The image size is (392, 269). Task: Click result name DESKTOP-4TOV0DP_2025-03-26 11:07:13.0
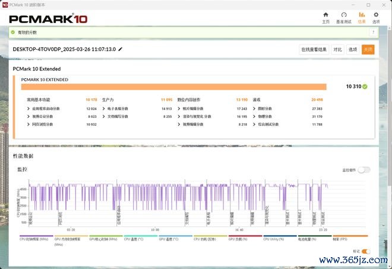64,49
